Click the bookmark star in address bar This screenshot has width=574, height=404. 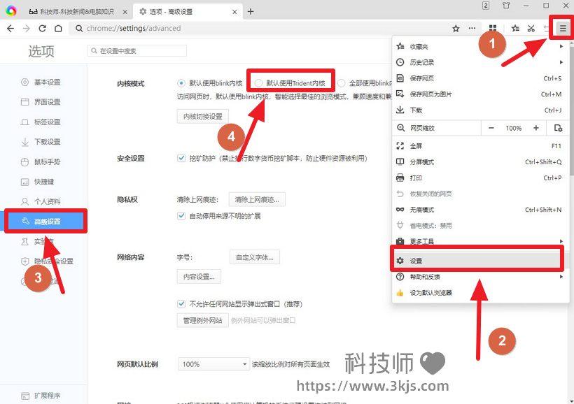(456, 29)
